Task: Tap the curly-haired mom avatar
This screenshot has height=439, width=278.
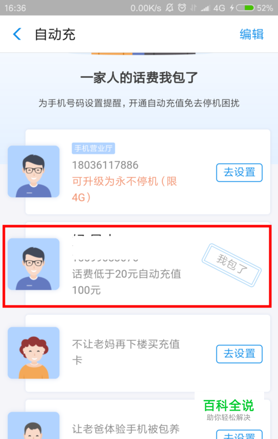Action: [33, 353]
